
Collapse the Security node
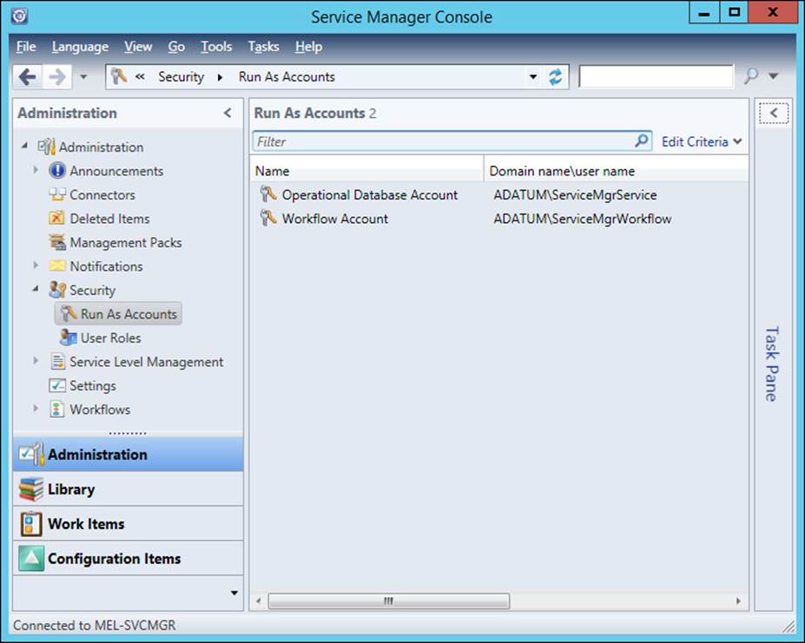36,289
